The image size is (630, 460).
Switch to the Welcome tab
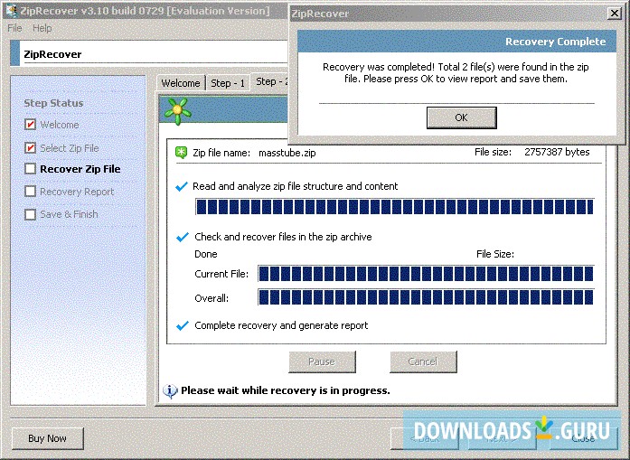[x=181, y=83]
